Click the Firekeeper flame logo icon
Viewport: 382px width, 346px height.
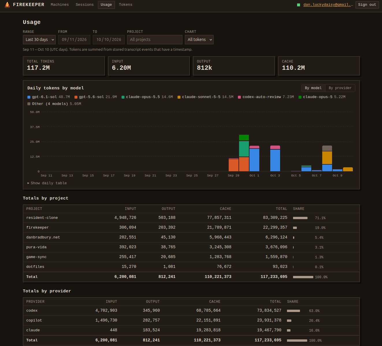tap(7, 5)
